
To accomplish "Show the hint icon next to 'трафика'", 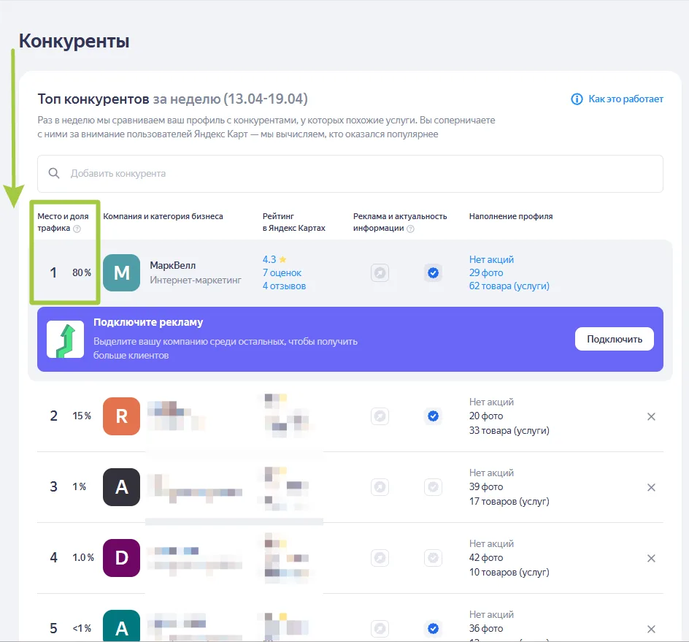I will (77, 229).
